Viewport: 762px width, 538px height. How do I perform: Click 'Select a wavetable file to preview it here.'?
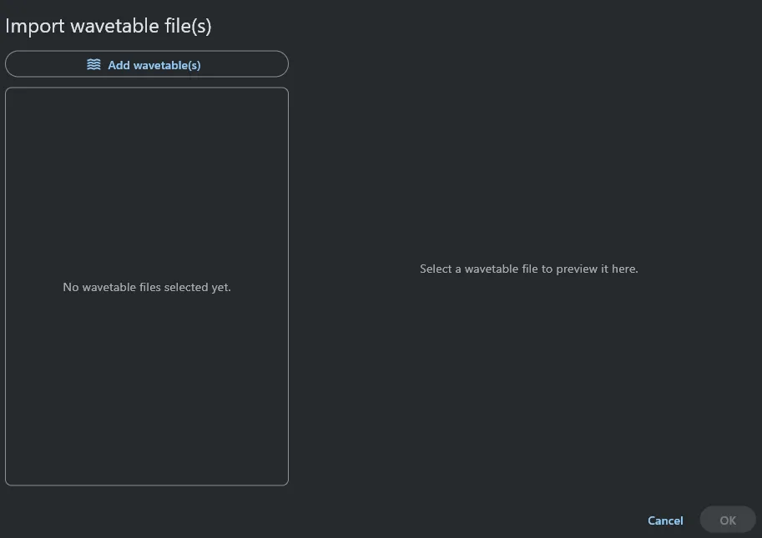tap(529, 269)
